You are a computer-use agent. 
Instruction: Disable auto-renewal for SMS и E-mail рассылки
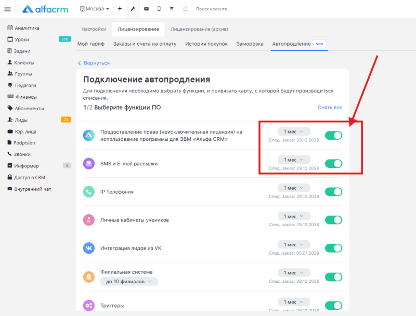pos(333,164)
